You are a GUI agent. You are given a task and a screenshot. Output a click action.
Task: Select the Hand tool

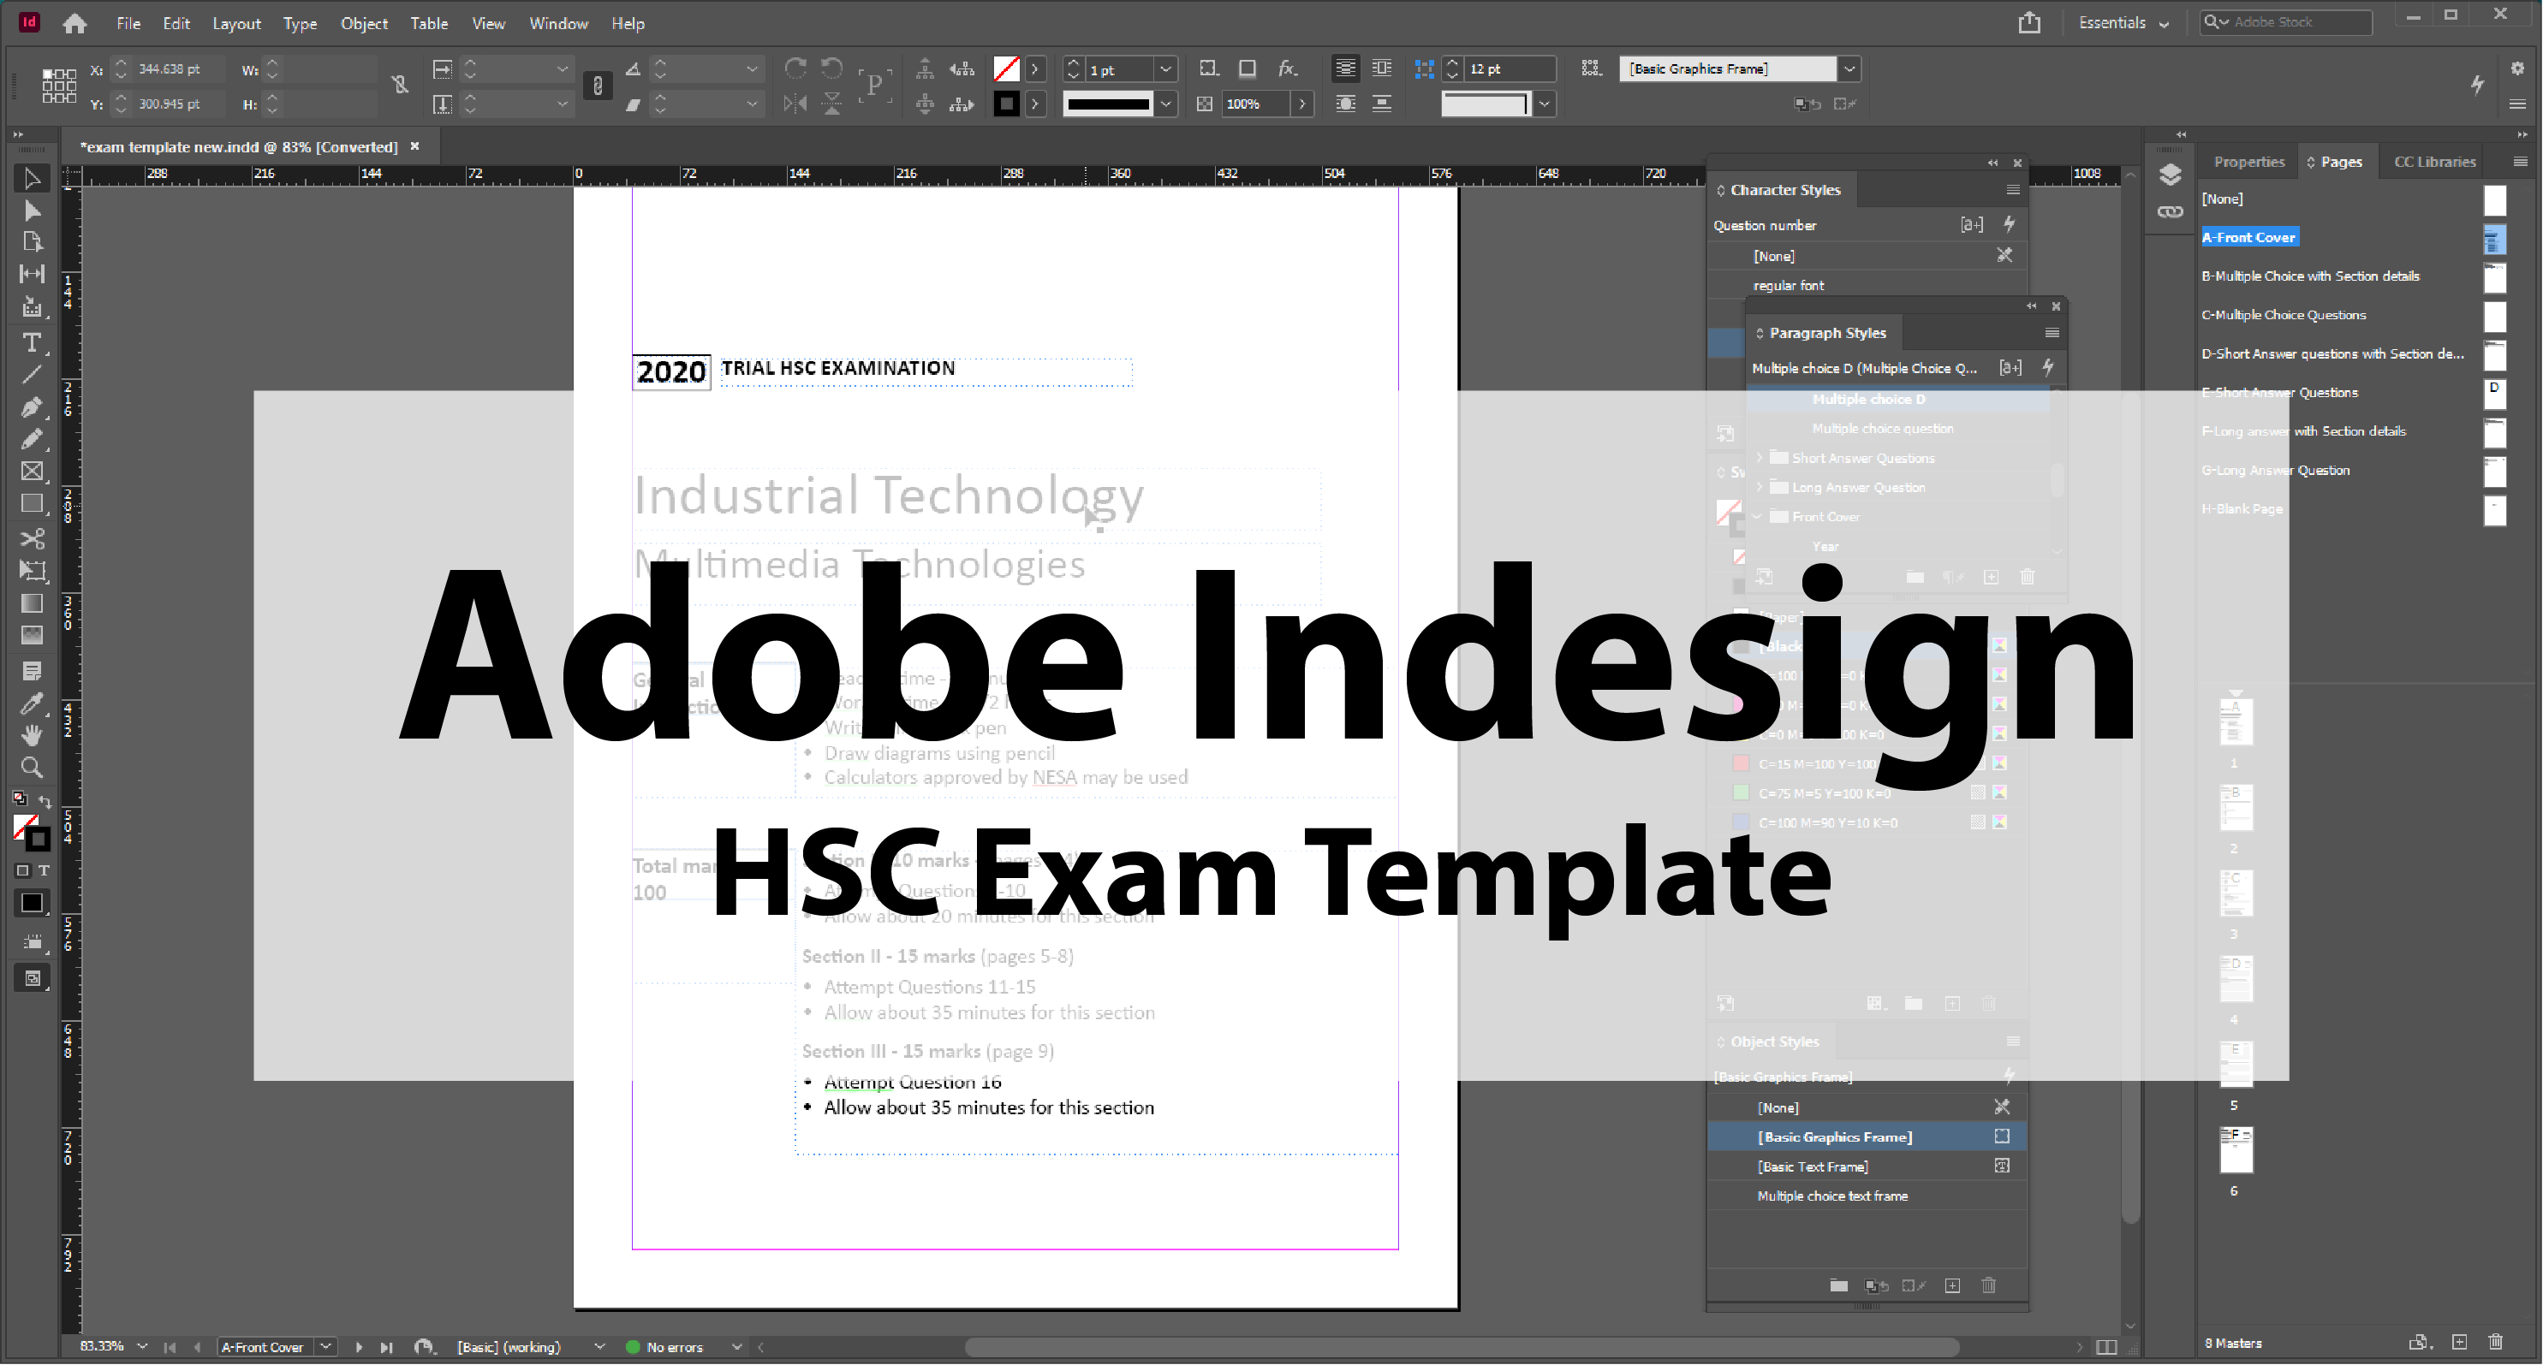point(33,734)
